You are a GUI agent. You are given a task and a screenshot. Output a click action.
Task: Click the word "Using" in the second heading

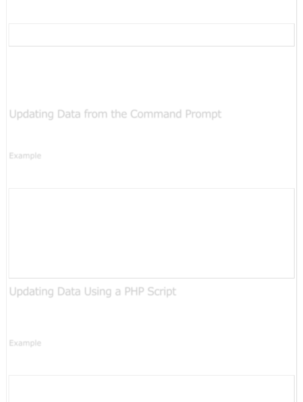pyautogui.click(x=97, y=292)
